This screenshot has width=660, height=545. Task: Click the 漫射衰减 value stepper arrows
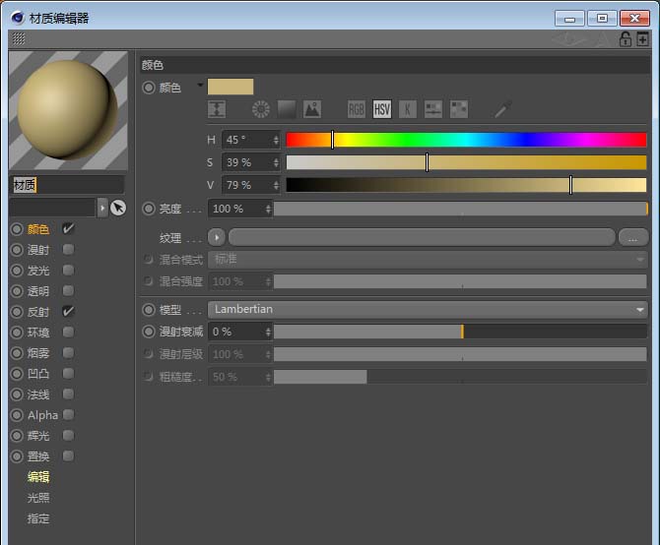point(268,332)
